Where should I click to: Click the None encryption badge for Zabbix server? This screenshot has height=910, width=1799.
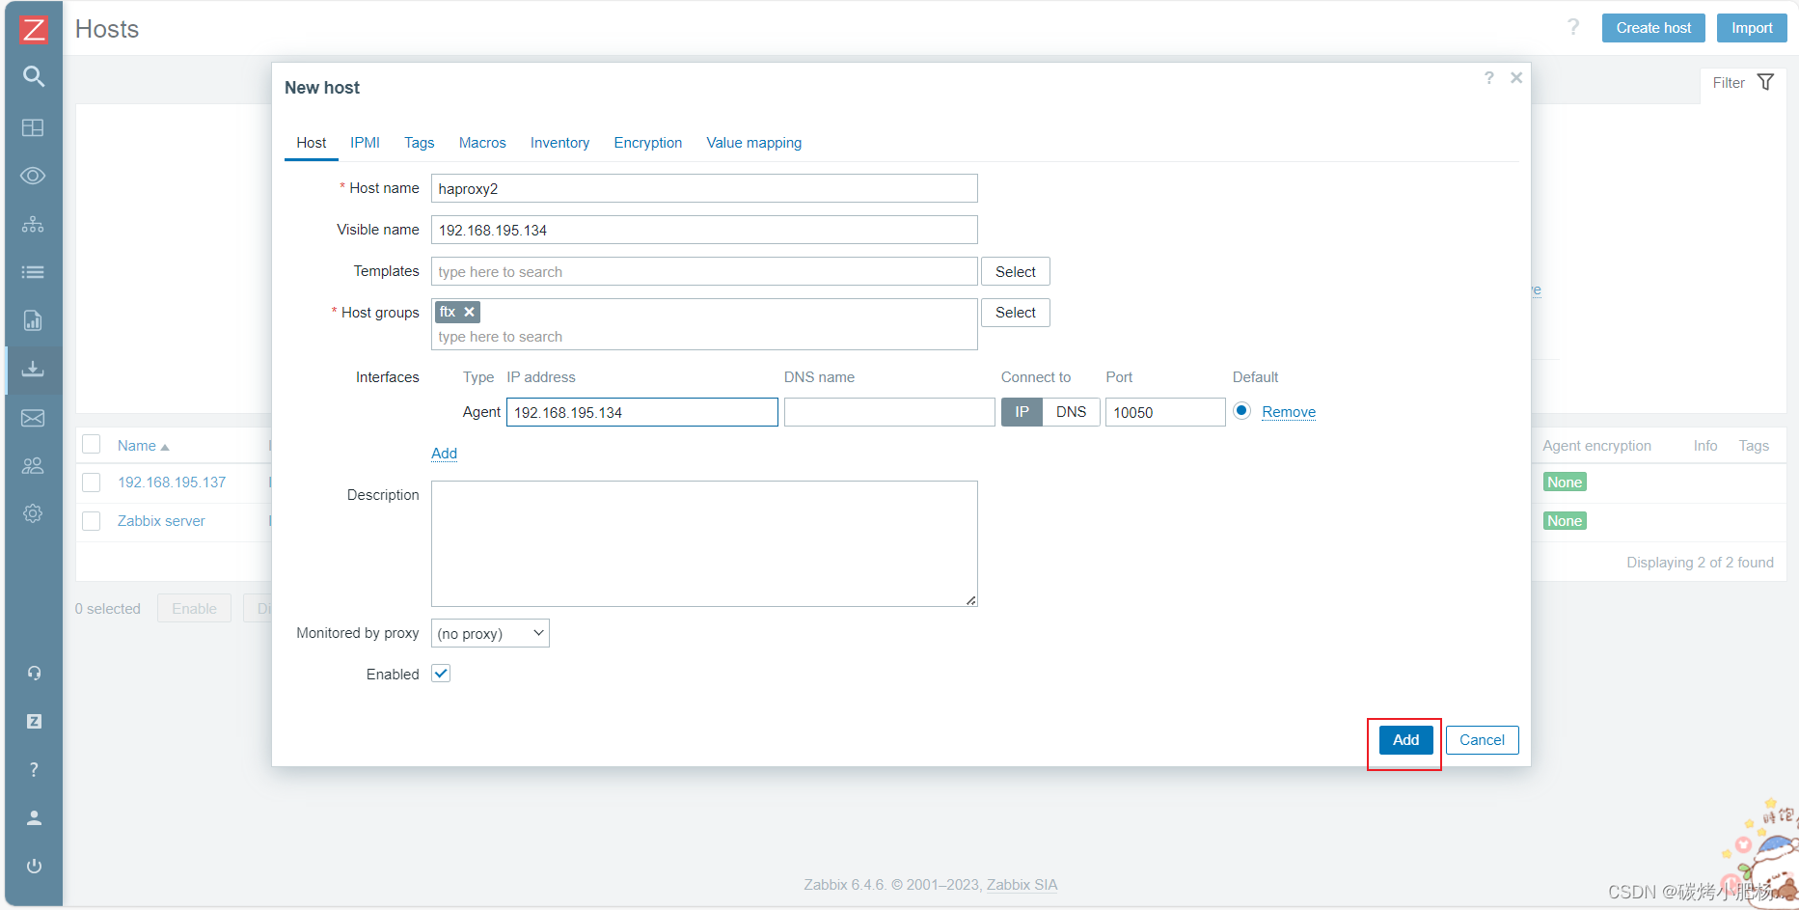pos(1565,521)
